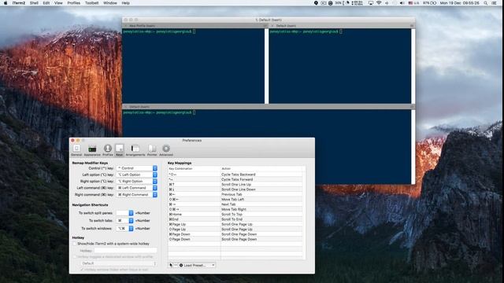Screen dimensions: 504x283
Task: Click the Key Combination column header
Action: pos(195,169)
